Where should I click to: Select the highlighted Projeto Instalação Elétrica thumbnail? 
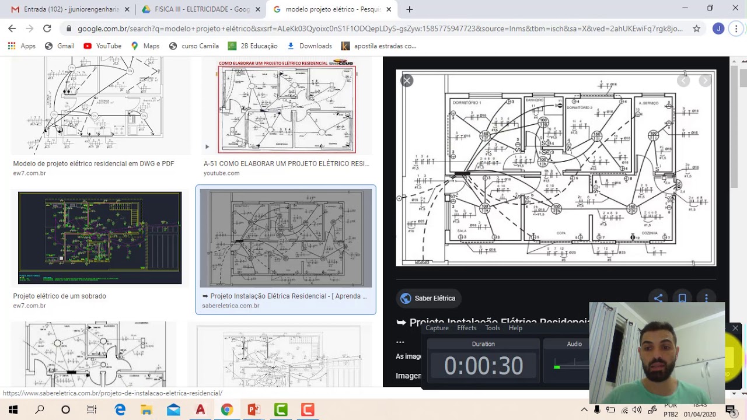coord(285,238)
